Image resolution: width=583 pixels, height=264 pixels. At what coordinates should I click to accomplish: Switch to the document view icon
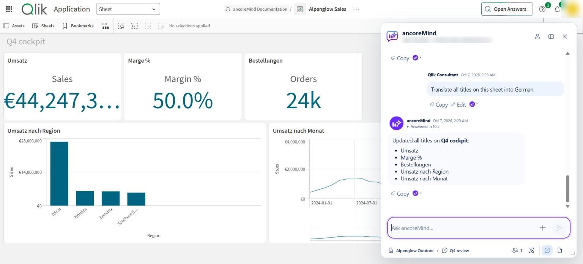pyautogui.click(x=560, y=250)
